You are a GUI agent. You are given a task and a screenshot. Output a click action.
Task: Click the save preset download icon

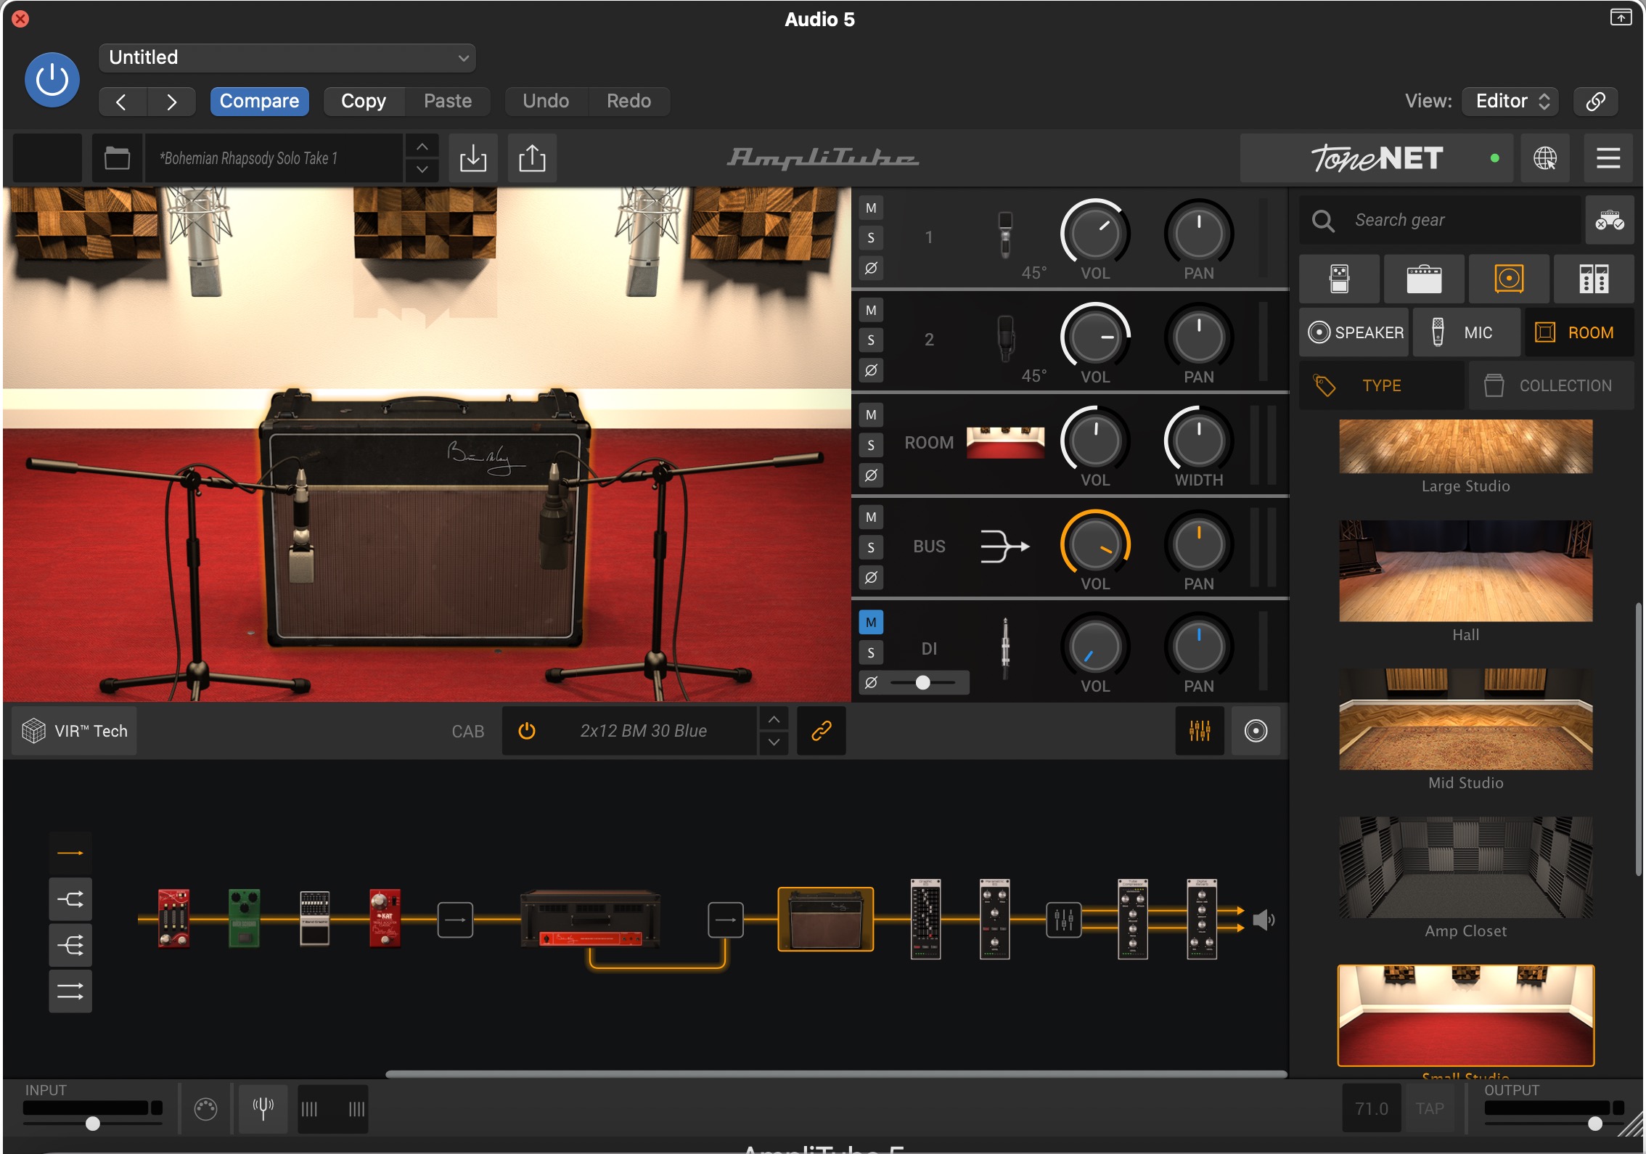(473, 157)
